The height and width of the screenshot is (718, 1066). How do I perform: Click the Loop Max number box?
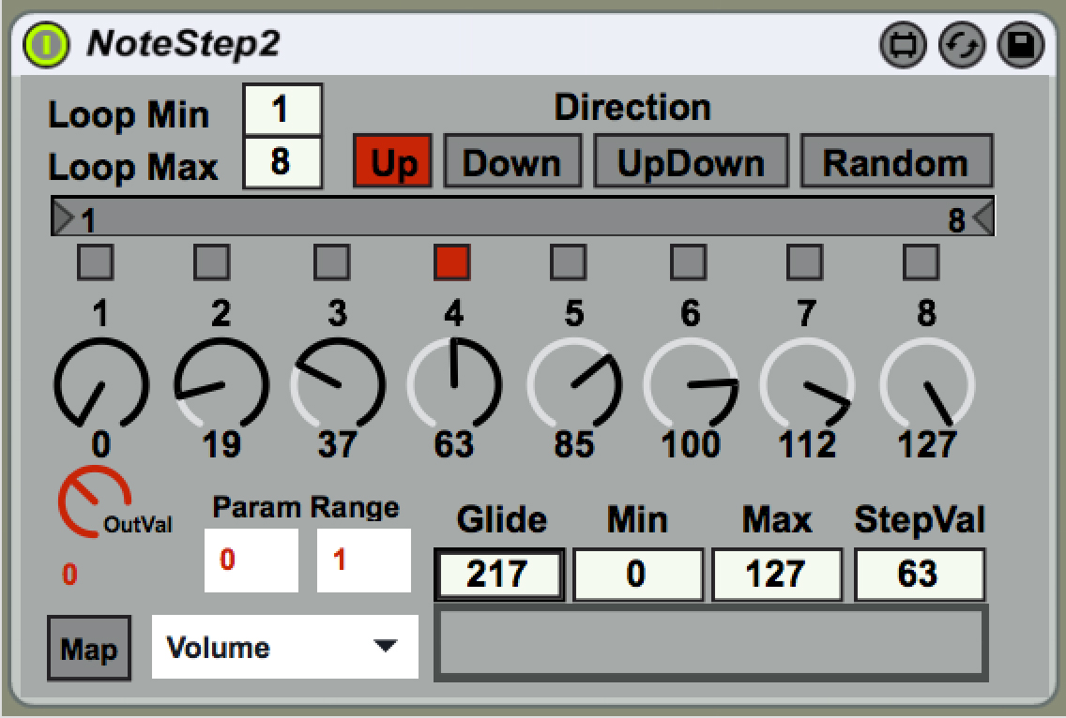[x=282, y=163]
